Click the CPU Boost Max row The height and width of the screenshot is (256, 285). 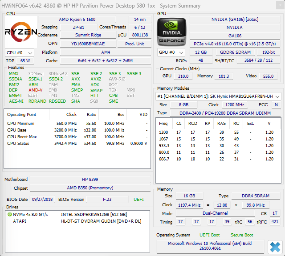tap(77, 137)
